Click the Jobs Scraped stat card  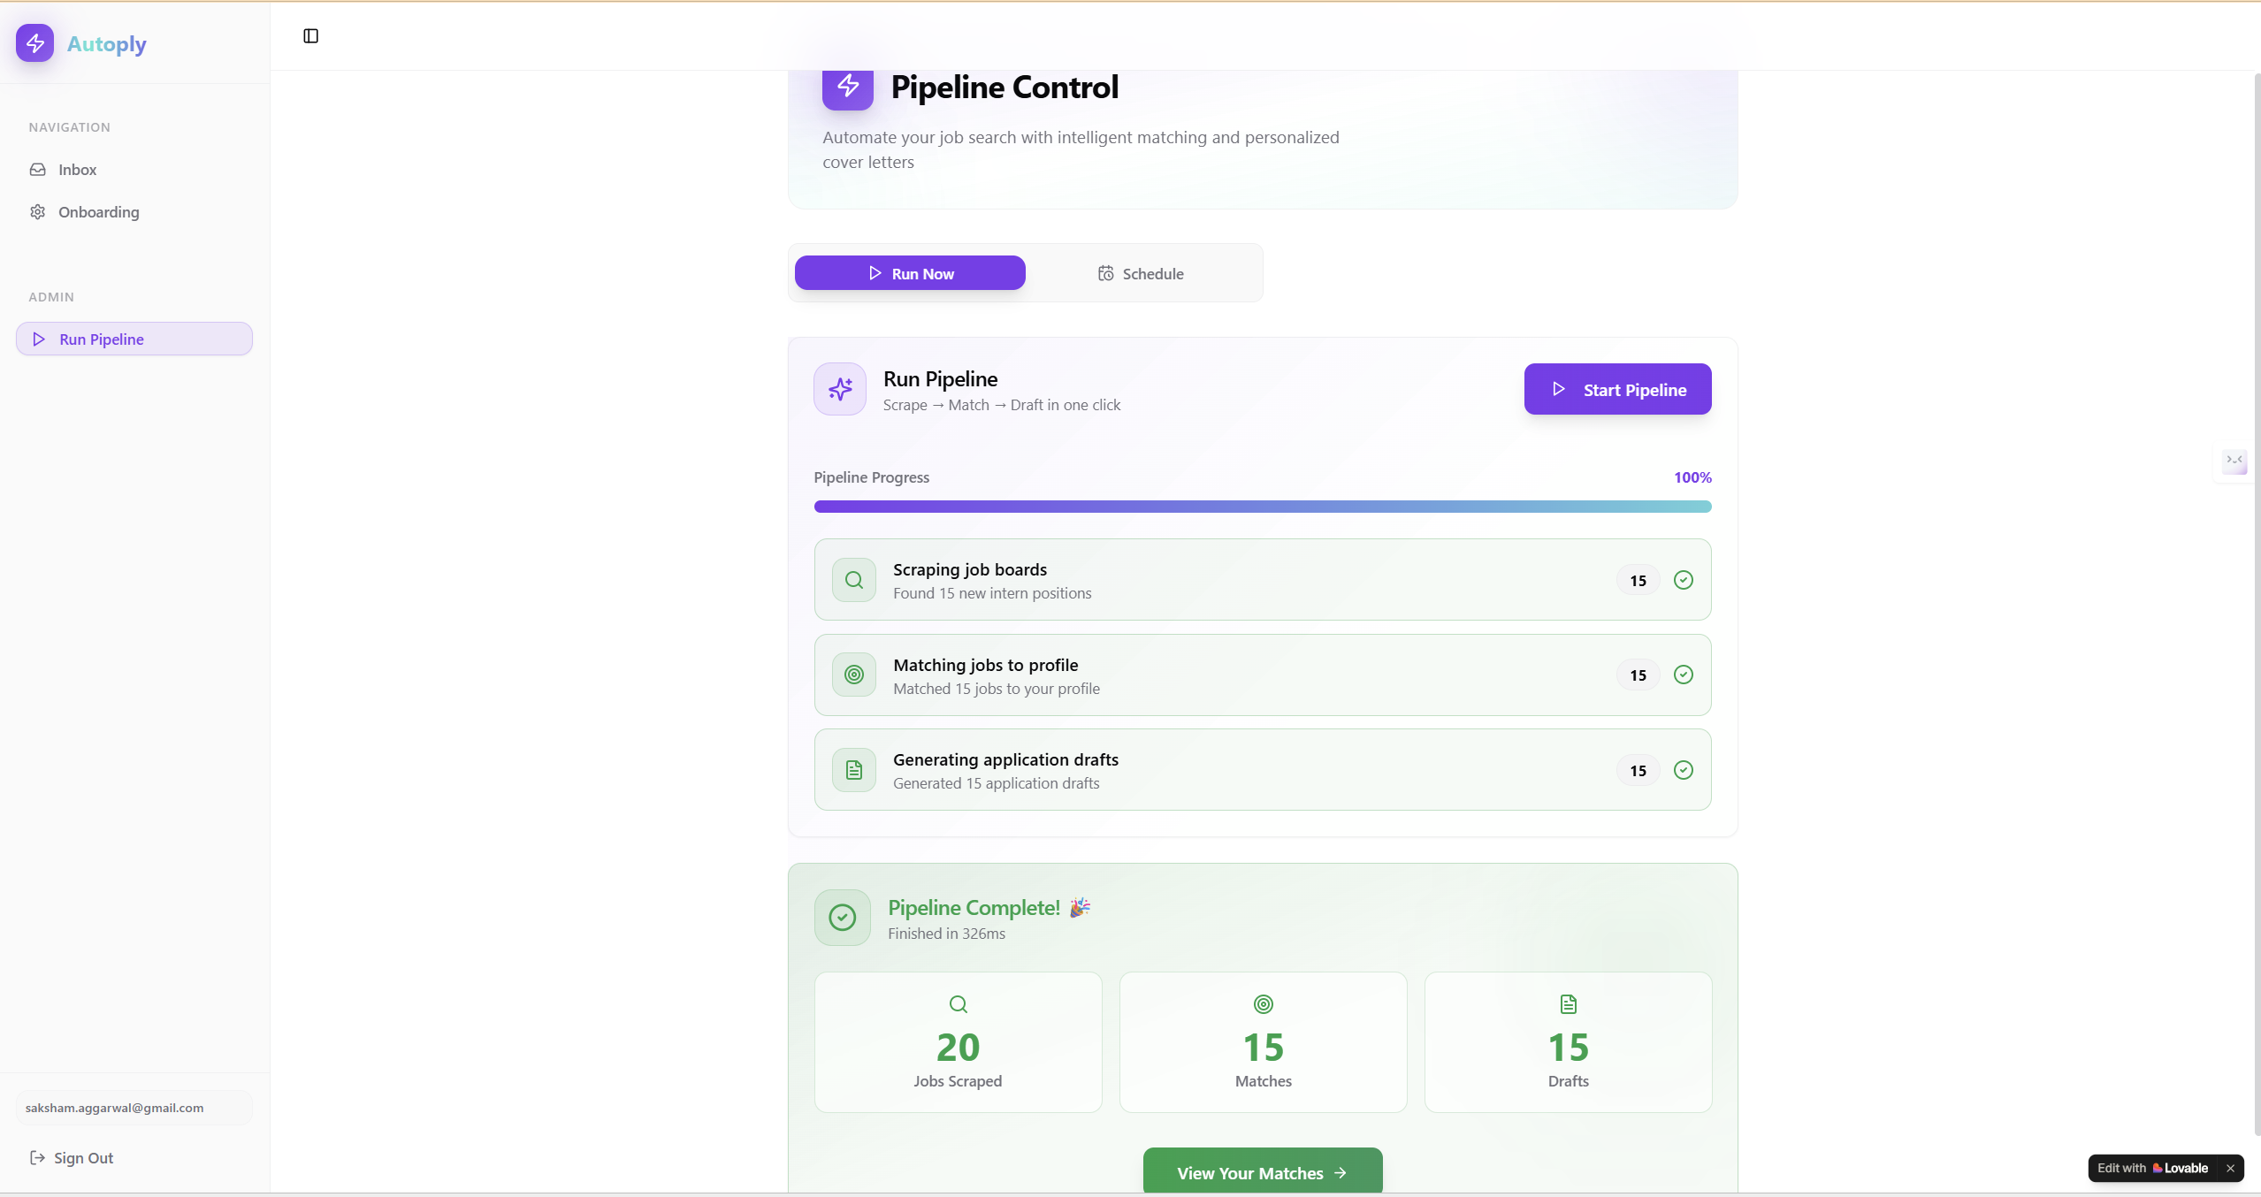[x=958, y=1042]
